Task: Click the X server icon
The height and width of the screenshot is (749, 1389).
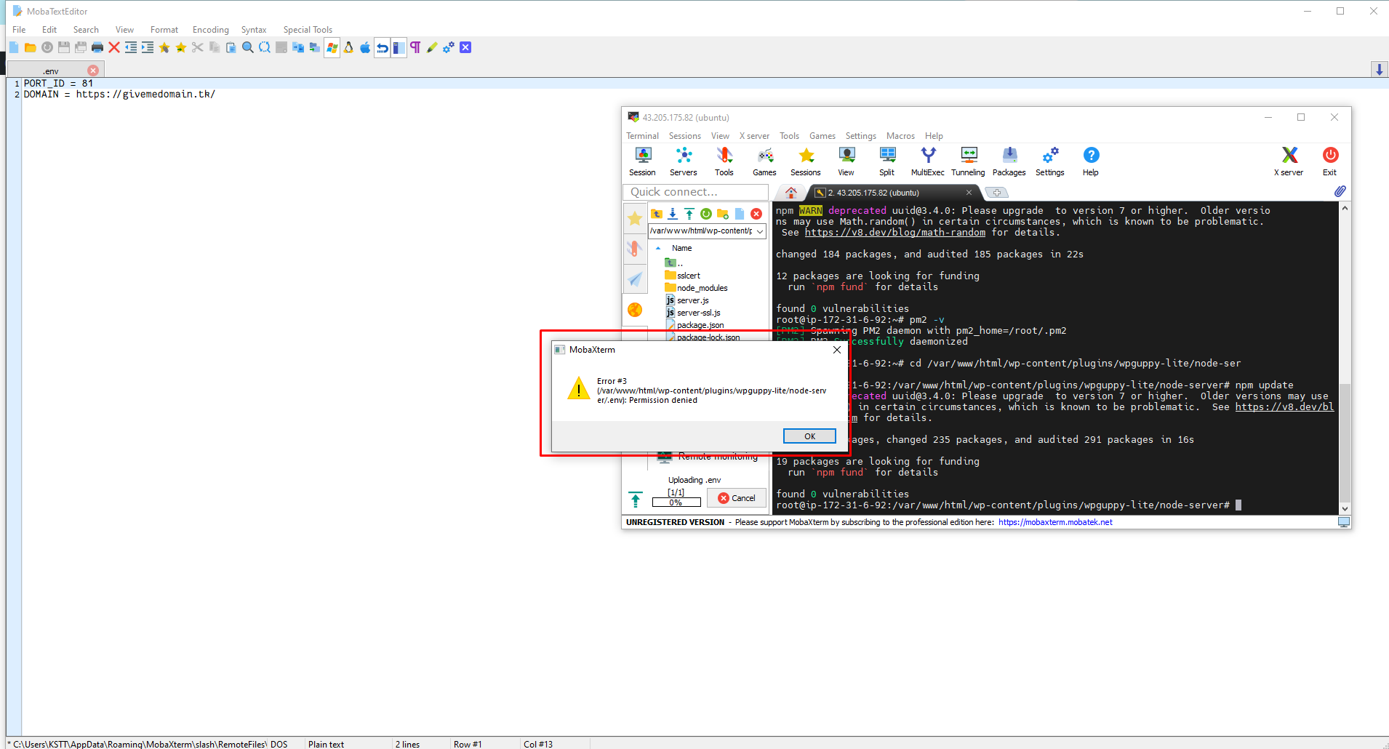Action: coord(1289,161)
